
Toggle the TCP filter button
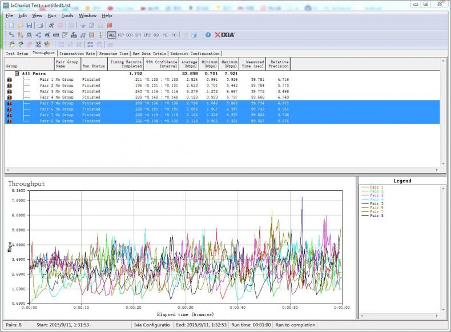click(120, 35)
